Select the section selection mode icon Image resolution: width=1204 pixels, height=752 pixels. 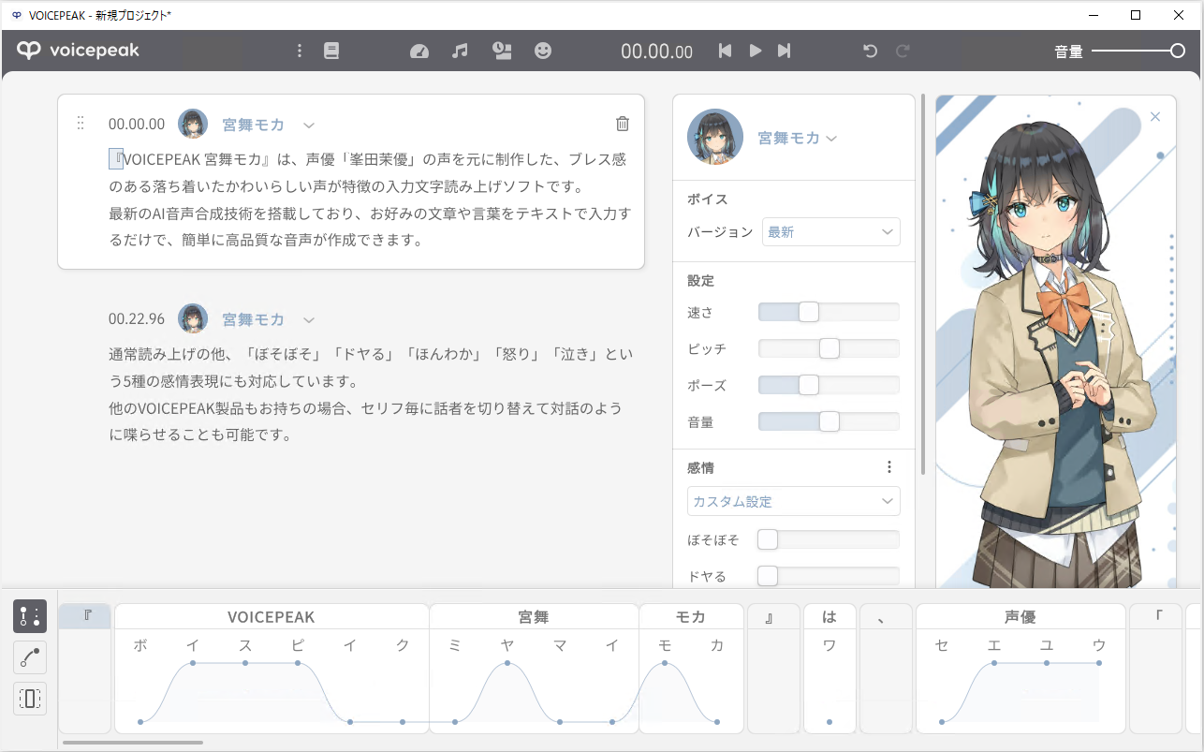click(x=29, y=699)
